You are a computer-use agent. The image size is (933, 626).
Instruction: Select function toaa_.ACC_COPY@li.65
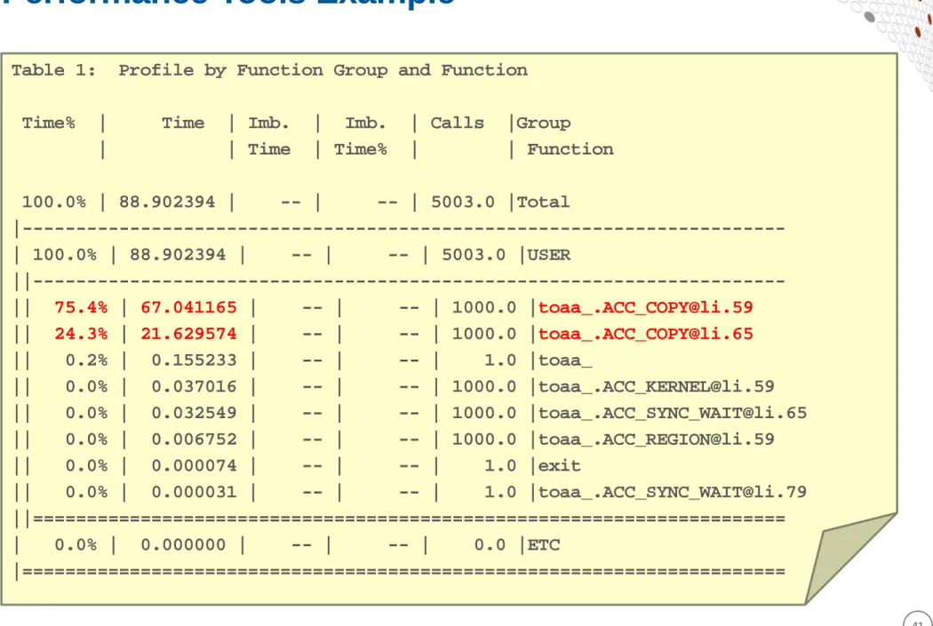pyautogui.click(x=646, y=334)
